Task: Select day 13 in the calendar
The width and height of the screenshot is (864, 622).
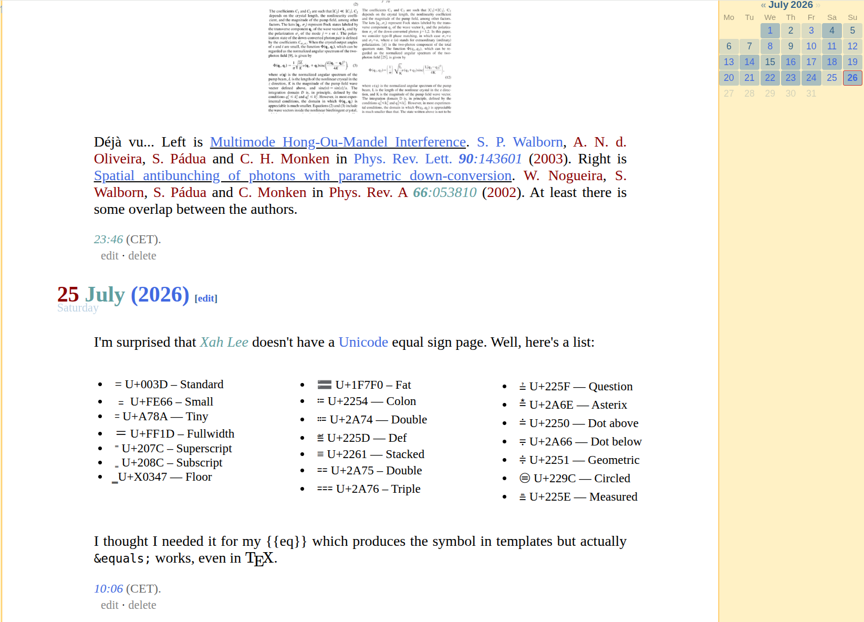Action: pos(729,62)
